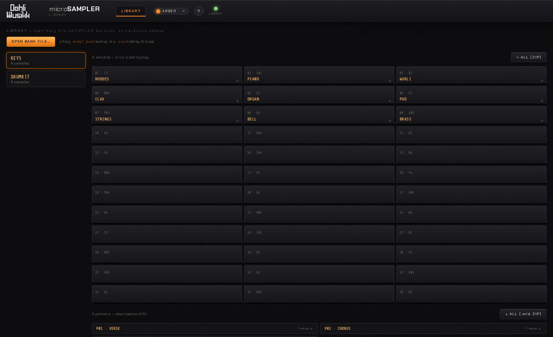
Task: Download the CLAV sample via its arrow icon
Action: [x=237, y=101]
